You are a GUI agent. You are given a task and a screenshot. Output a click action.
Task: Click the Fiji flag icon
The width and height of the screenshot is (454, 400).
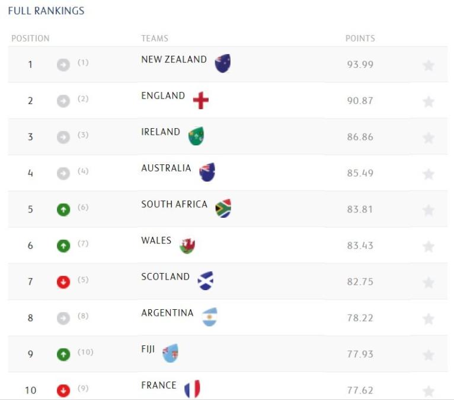coord(171,353)
